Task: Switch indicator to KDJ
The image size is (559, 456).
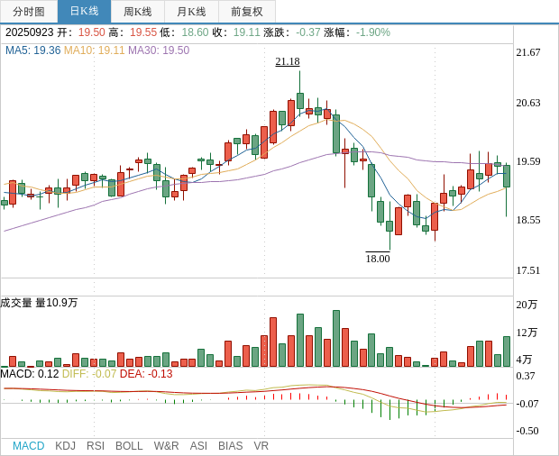Action: 65,446
